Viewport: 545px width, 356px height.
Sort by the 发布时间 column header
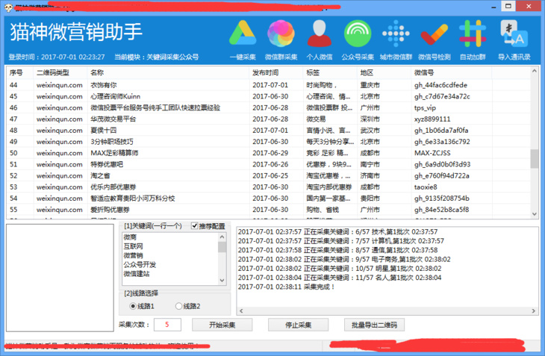point(276,72)
